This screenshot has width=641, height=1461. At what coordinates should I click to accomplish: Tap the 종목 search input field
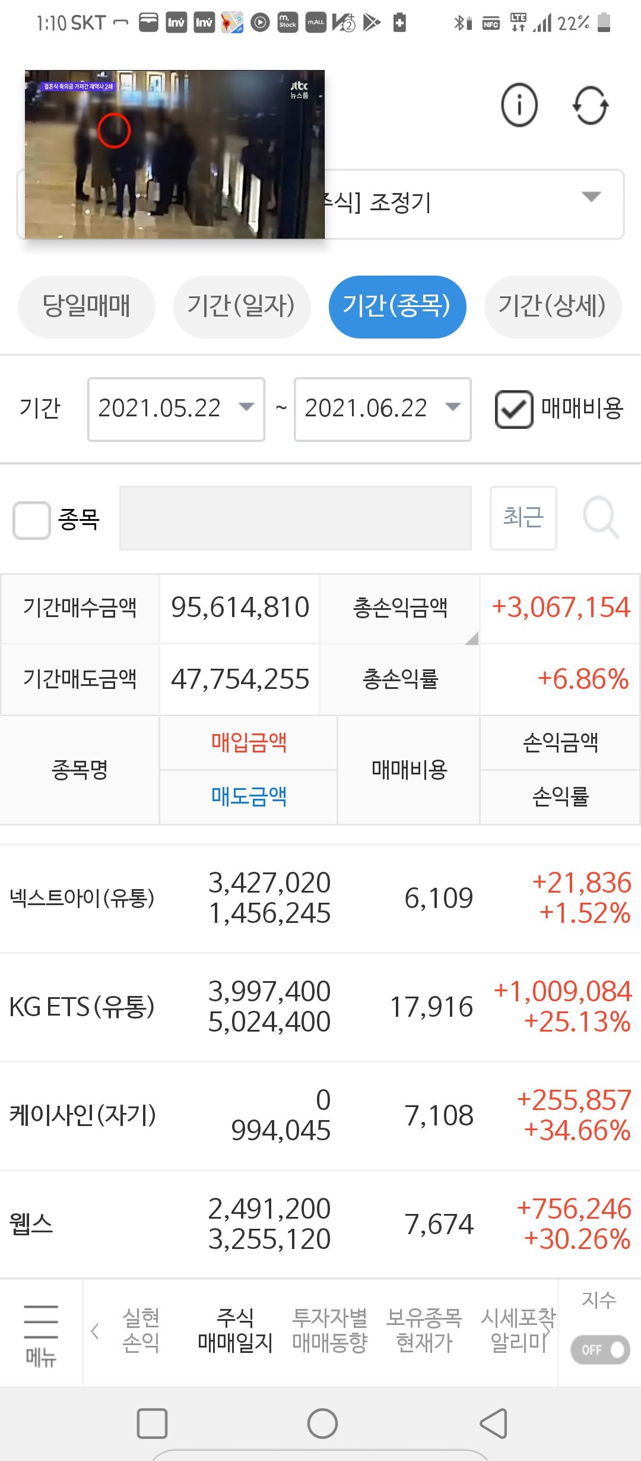(296, 518)
